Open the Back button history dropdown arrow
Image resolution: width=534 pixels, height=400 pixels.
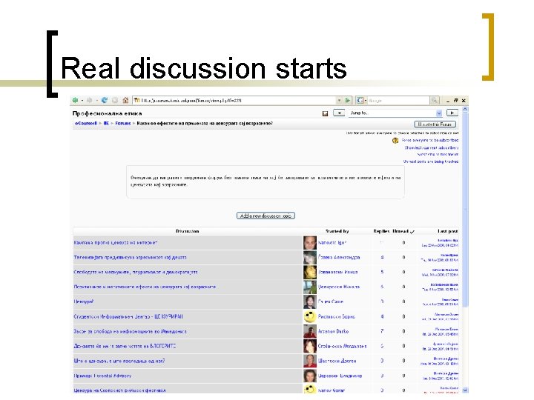click(82, 101)
